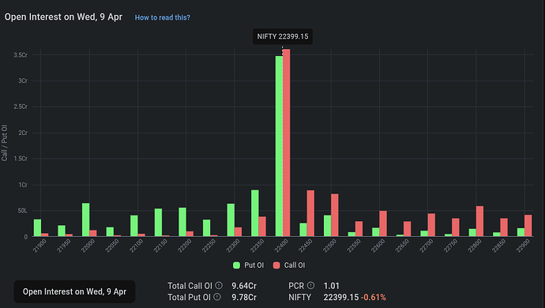Click the Total Put OI info icon

pos(217,297)
